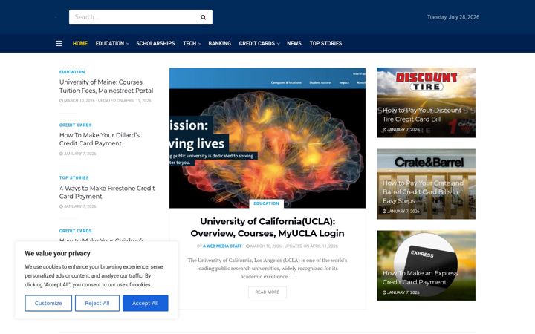Expand the EDUCATION dropdown chevron
Screen dimensions: 535x334
[128, 44]
